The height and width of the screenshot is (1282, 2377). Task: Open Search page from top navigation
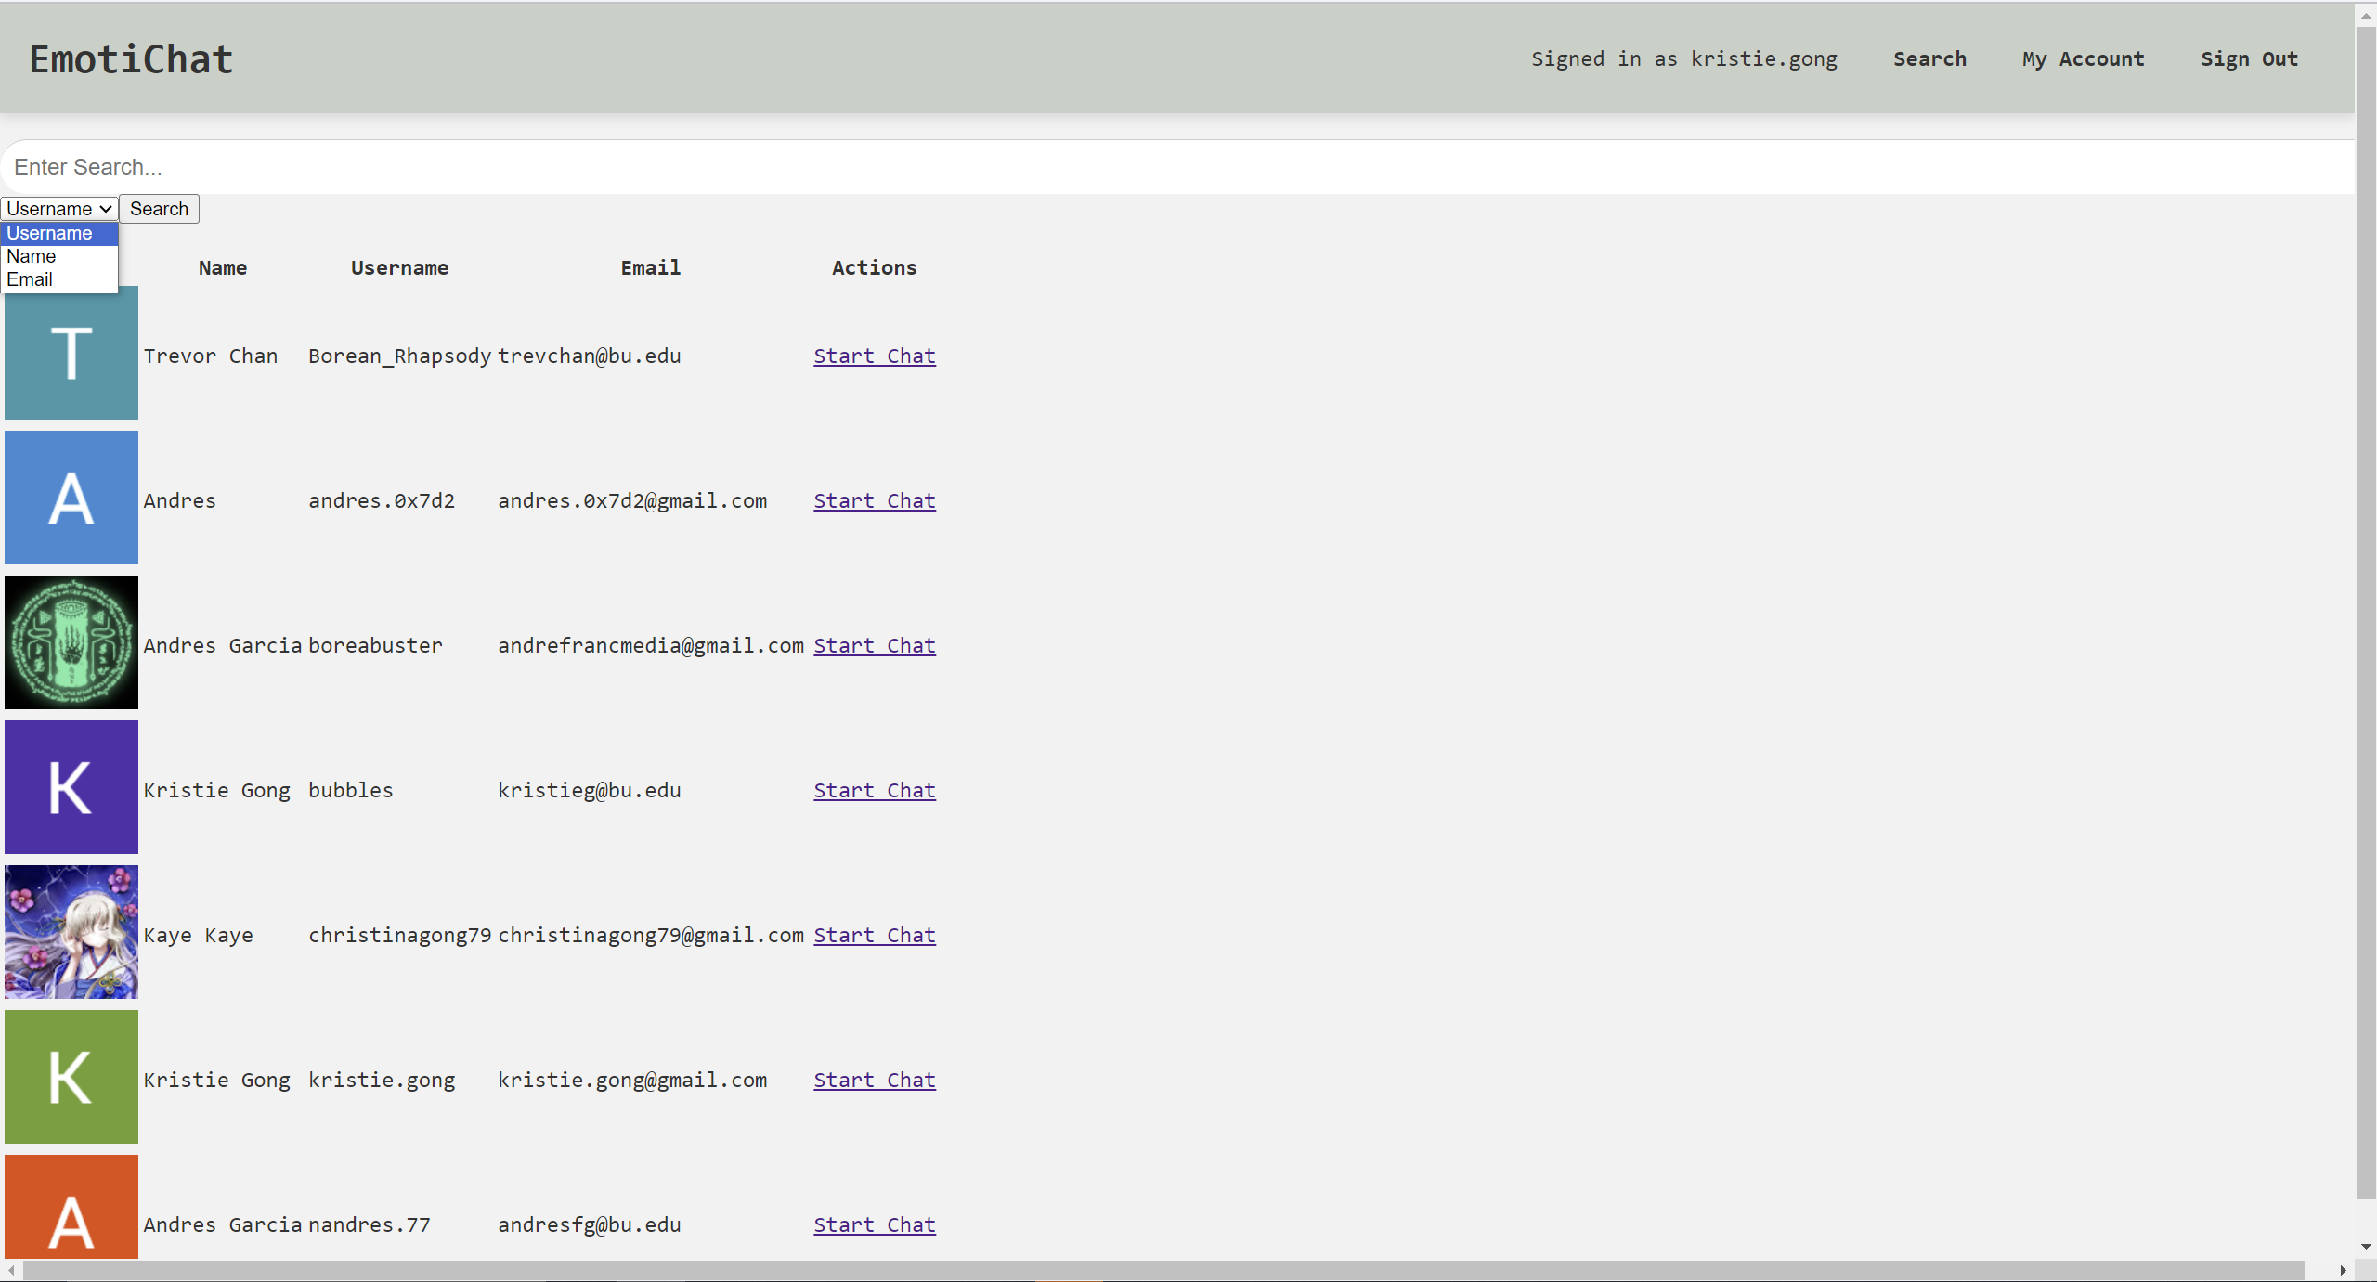1929,59
